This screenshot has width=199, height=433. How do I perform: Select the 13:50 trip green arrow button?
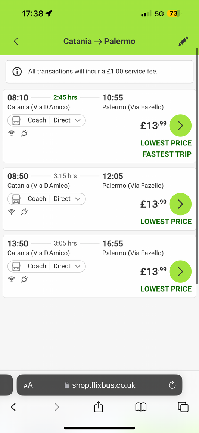(180, 271)
